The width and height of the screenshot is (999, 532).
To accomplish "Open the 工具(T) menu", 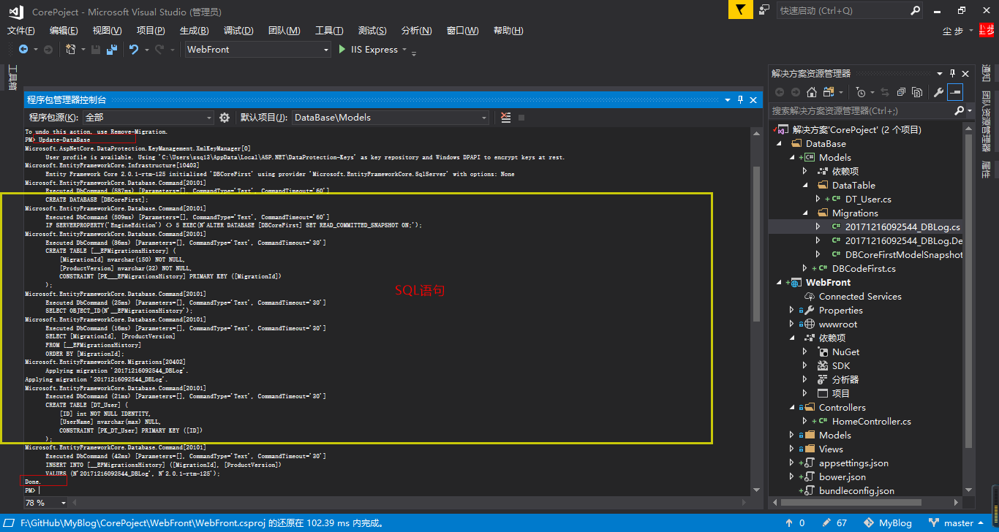I will pos(329,31).
